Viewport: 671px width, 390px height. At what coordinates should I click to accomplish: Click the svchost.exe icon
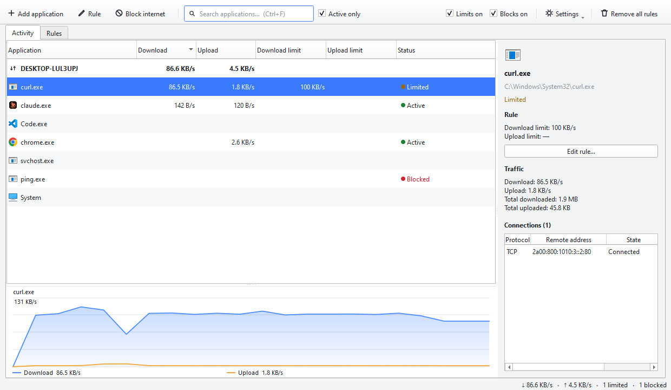coord(13,161)
